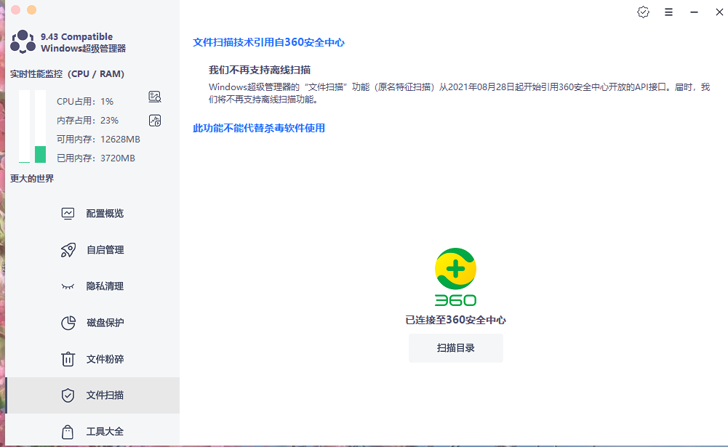Click the orange dot at the window's top-left

point(31,9)
